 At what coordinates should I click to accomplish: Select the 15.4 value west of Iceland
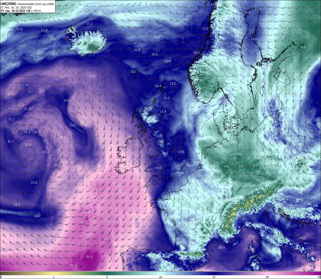tap(44, 30)
